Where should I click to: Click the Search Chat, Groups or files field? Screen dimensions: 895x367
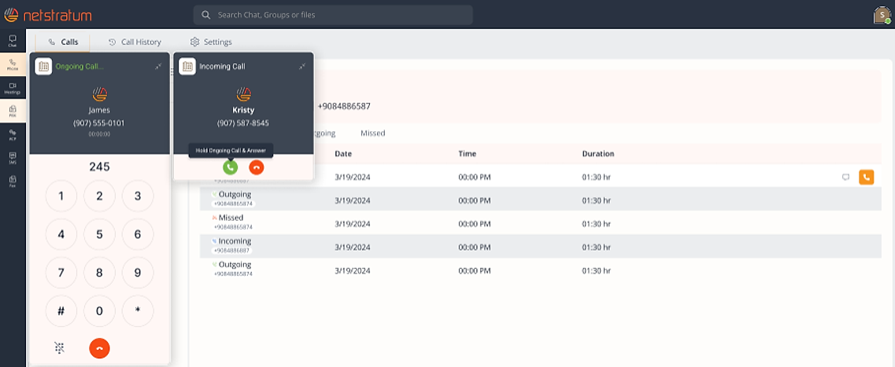(x=333, y=15)
